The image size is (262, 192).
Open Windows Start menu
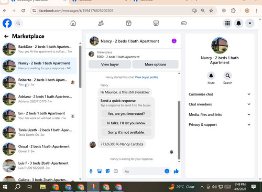click(x=5, y=187)
